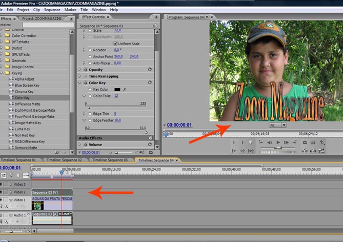Click the Set In Point icon
343x242 pixels.
click(234, 142)
